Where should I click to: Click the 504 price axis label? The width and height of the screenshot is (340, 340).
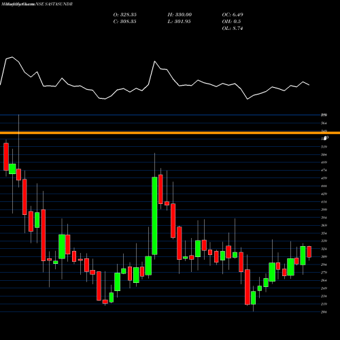click(x=324, y=155)
